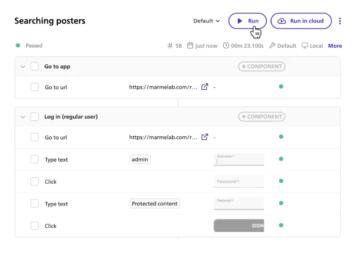This screenshot has width=355, height=255.
Task: Click the COMPONENT badge for Go to app
Action: coord(261,67)
